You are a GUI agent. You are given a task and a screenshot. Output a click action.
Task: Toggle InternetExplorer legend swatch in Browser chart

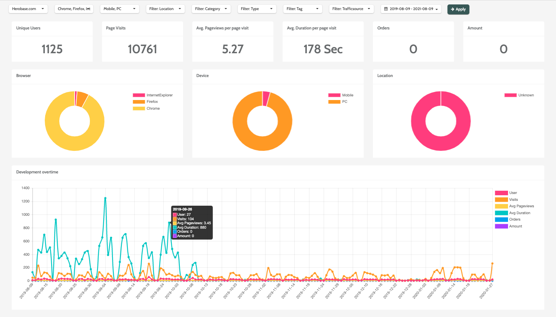[139, 95]
